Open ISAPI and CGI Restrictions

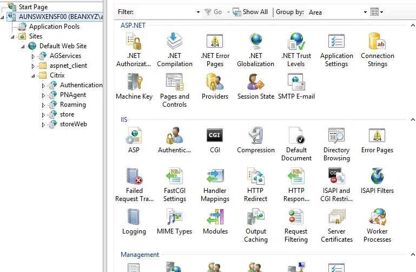(x=336, y=185)
